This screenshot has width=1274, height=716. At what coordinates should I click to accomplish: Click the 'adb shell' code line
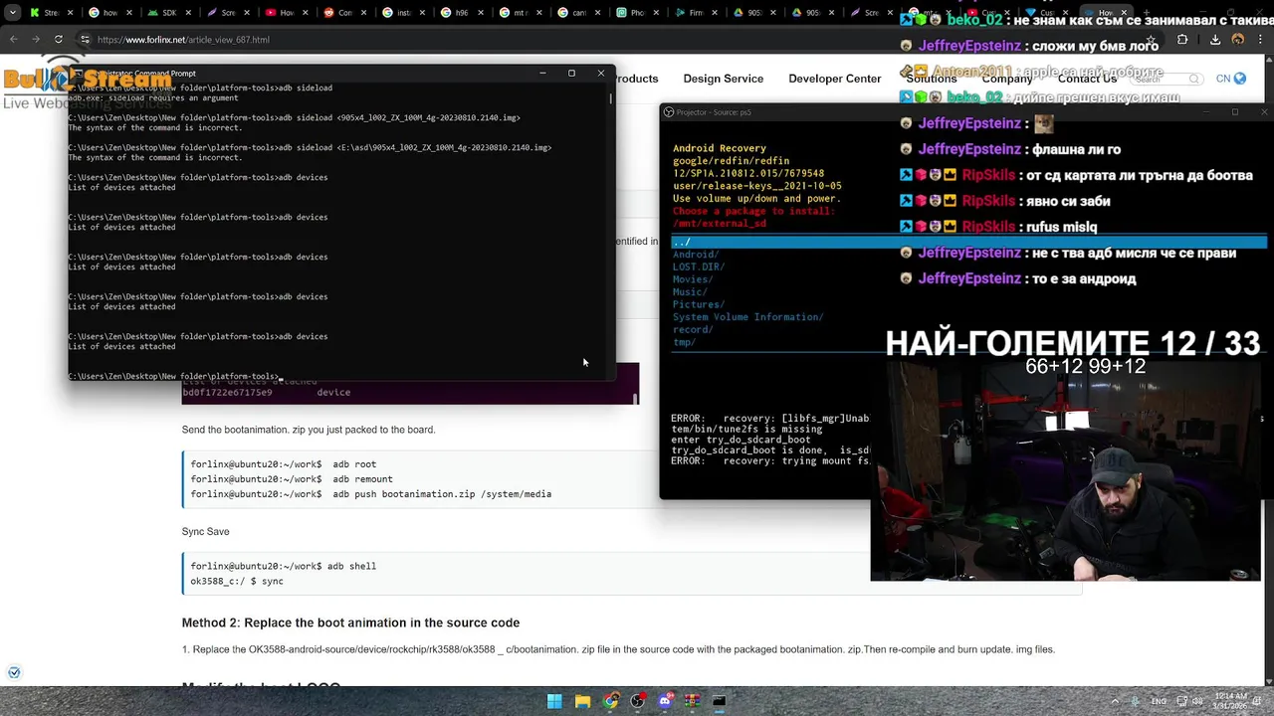(284, 566)
